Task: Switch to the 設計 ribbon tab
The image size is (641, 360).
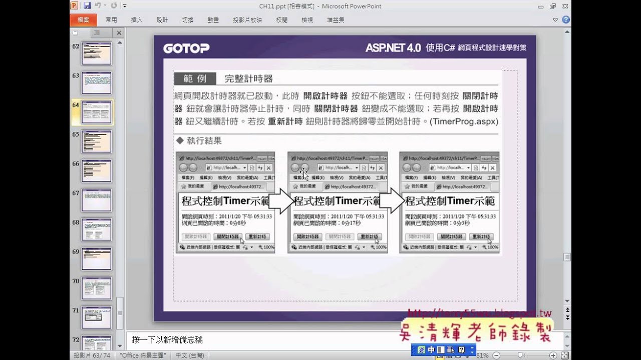Action: click(x=162, y=20)
